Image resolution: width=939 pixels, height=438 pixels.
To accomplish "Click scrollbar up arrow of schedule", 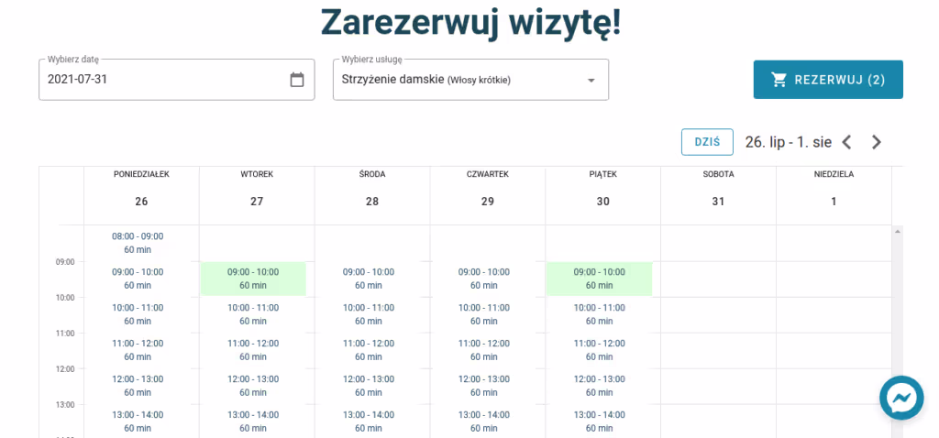I will coord(897,231).
